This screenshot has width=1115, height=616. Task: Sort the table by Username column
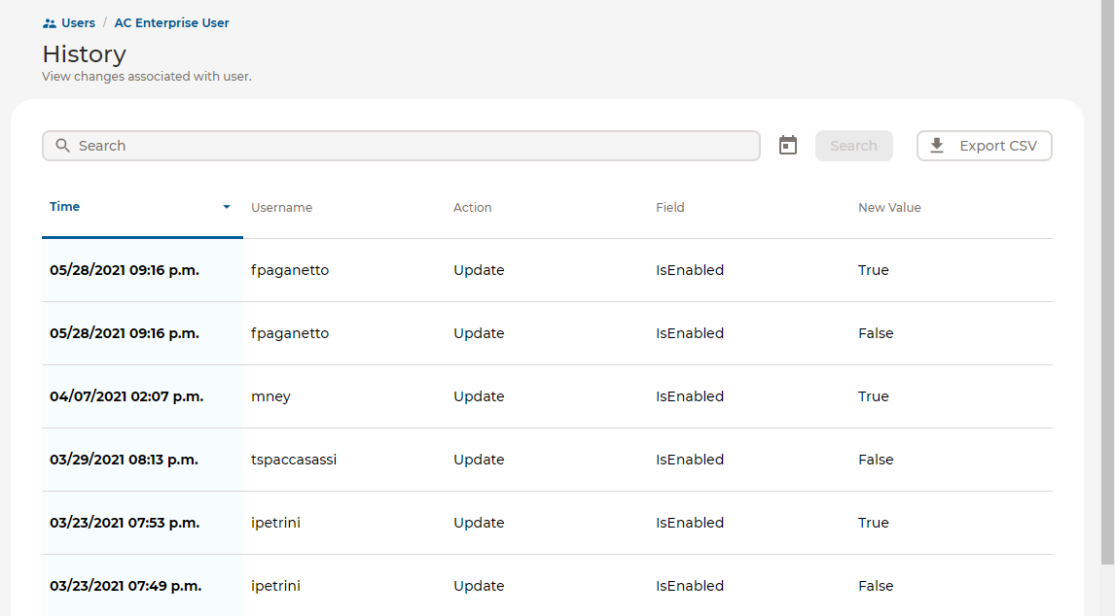pos(281,207)
